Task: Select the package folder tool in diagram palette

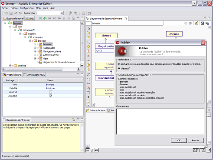Action: pyautogui.click(x=88, y=33)
